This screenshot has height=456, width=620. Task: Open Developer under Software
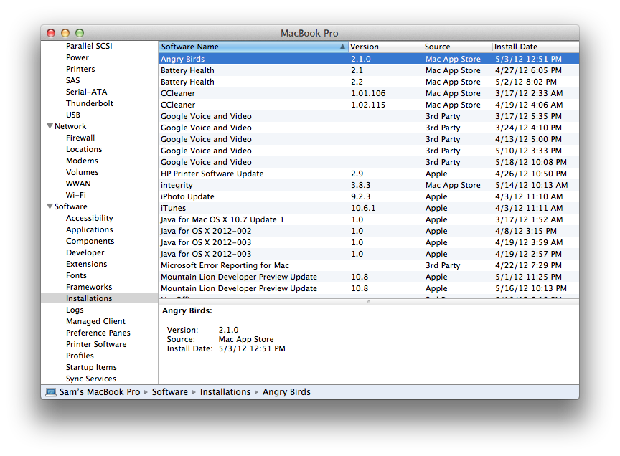[x=85, y=252]
